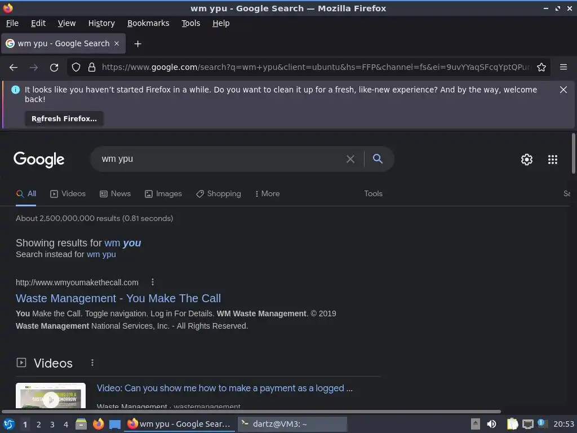Viewport: 577px width, 433px height.
Task: Click the 'wm you' corrected search link
Action: pyautogui.click(x=122, y=243)
